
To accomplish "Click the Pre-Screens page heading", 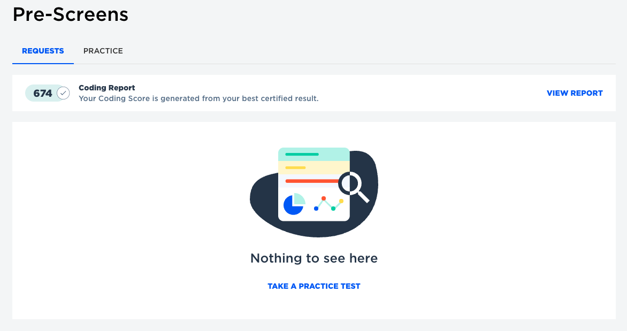I will coord(71,14).
